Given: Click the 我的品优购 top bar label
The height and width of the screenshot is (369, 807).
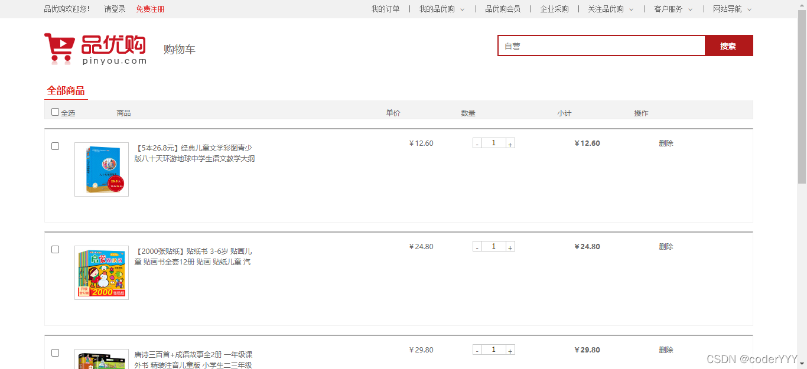Looking at the screenshot, I should [437, 9].
